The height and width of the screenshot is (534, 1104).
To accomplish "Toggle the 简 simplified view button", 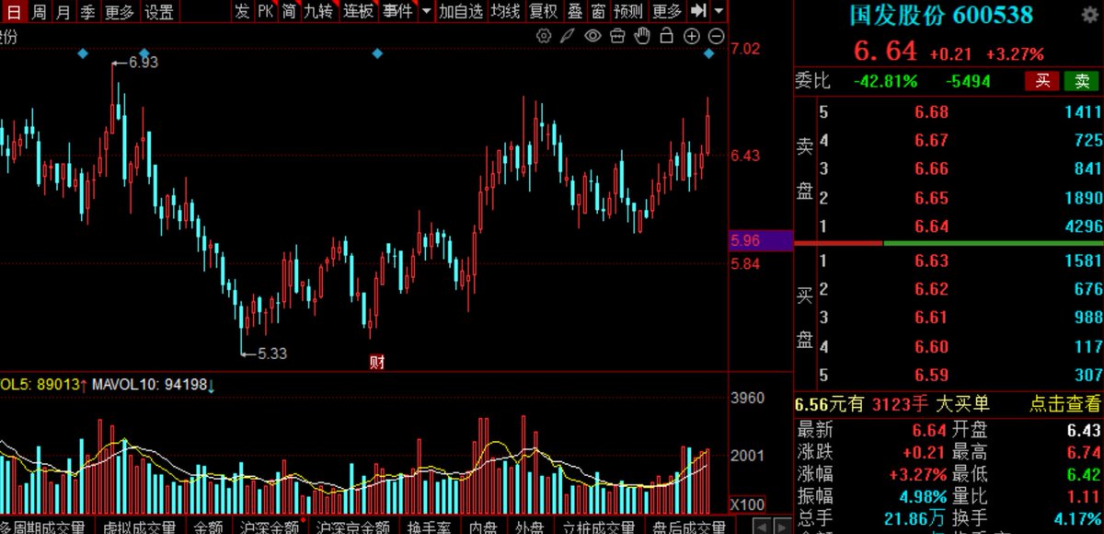I will [x=289, y=11].
